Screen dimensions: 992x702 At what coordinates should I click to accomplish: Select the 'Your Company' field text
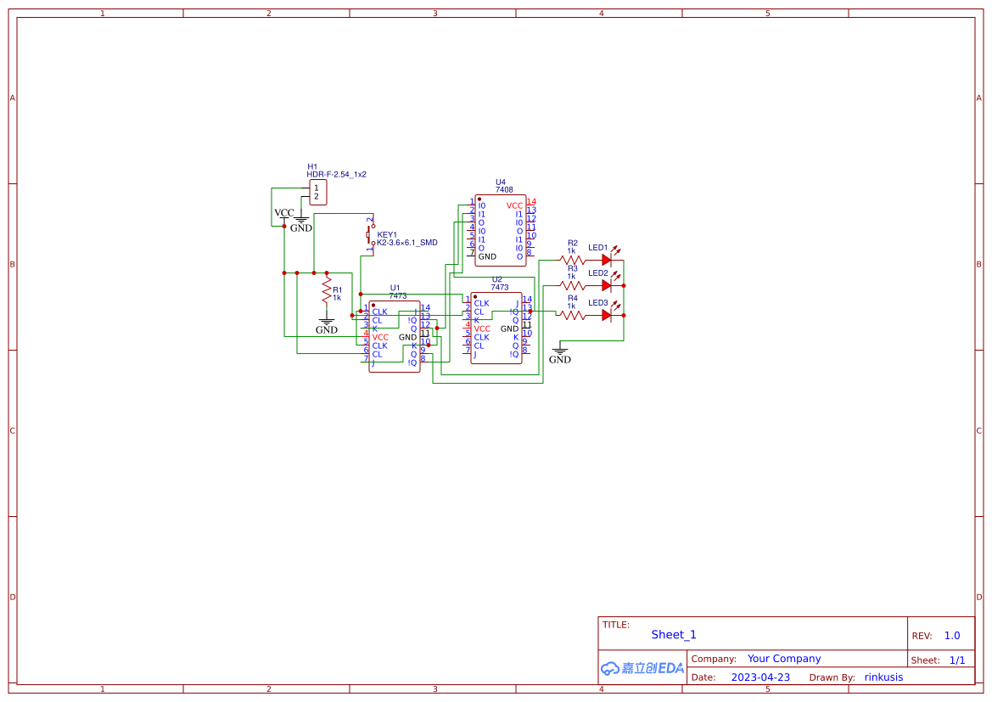click(784, 659)
